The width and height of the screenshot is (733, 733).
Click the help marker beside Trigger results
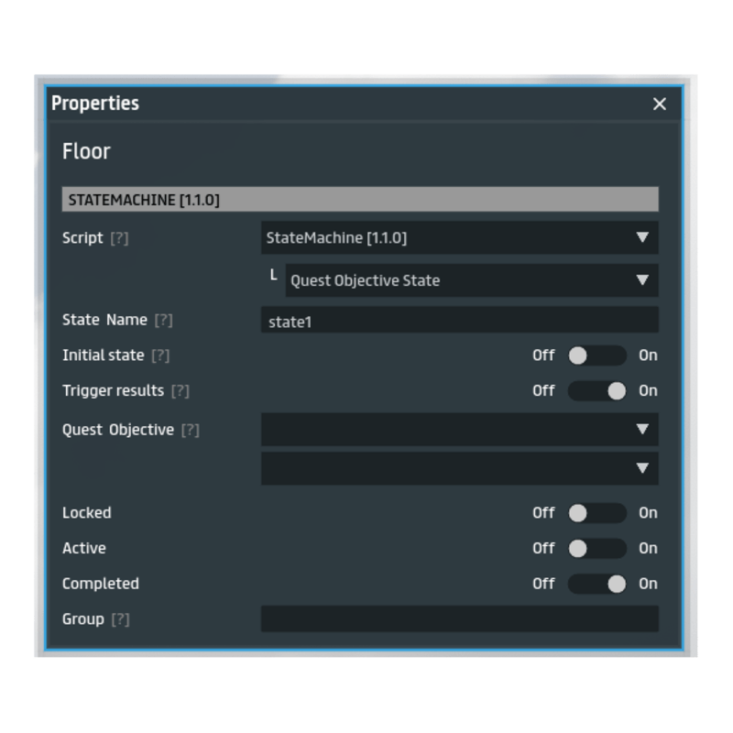point(180,391)
